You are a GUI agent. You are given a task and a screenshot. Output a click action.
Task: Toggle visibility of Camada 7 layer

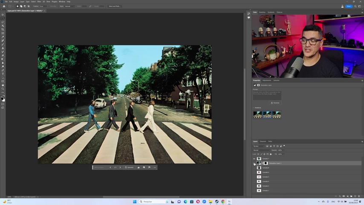click(x=254, y=159)
